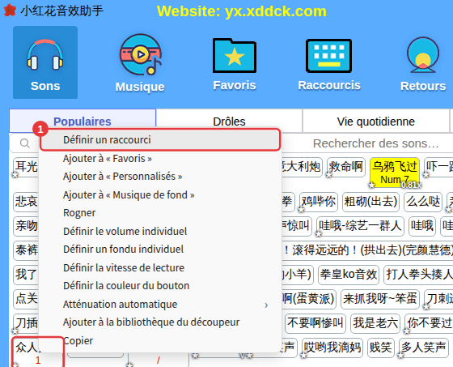Viewport: 453px width, 367px height.
Task: Click the search magnifier icon
Action: 25,143
